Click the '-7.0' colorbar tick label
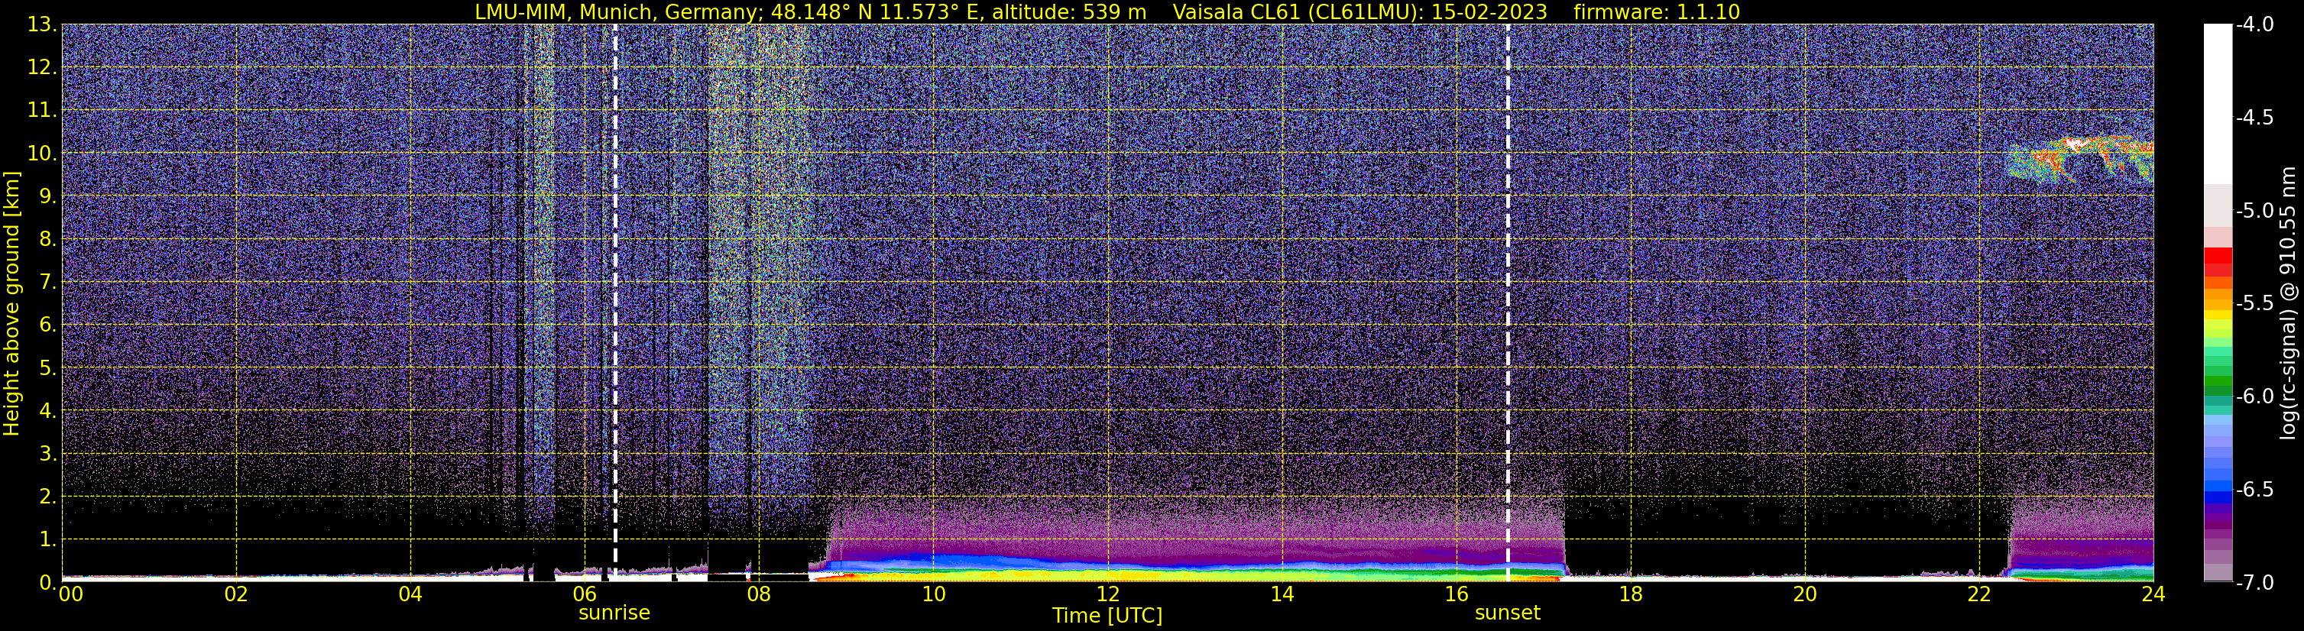 pyautogui.click(x=2255, y=583)
